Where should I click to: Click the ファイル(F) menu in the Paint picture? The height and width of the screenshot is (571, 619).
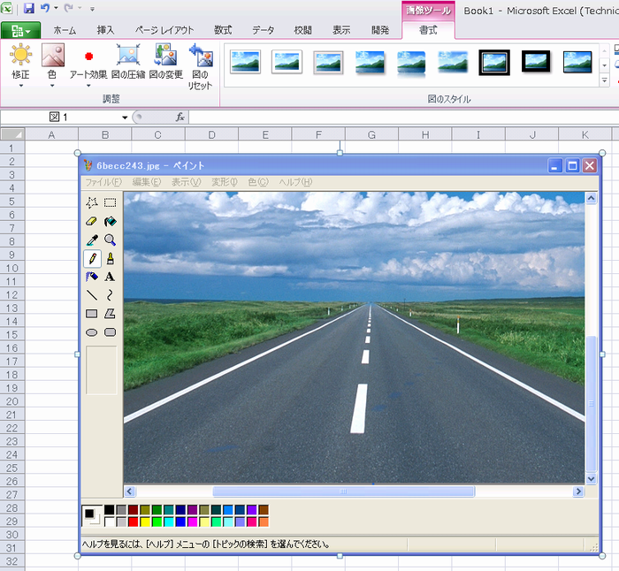pyautogui.click(x=103, y=182)
